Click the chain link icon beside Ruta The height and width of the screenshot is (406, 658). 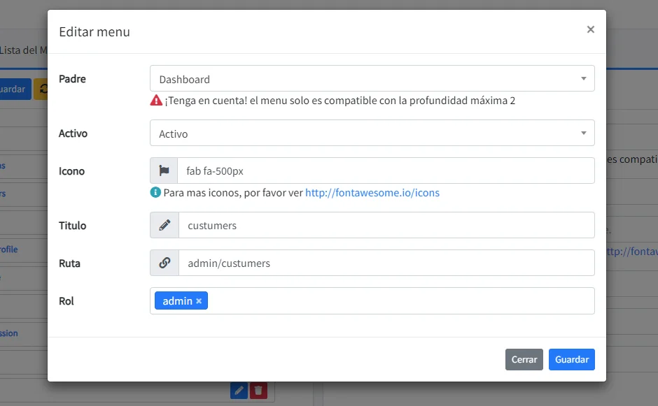tap(164, 263)
